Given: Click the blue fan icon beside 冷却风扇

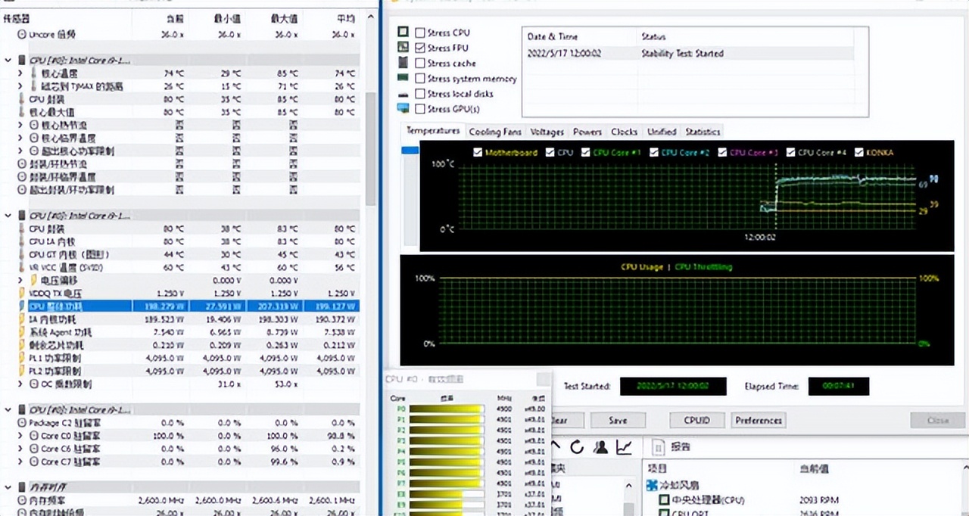Looking at the screenshot, I should pos(651,486).
